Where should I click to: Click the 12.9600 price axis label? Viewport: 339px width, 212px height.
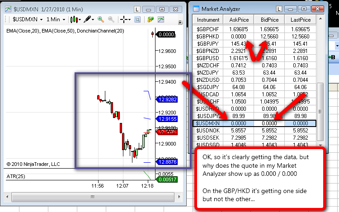(167, 51)
